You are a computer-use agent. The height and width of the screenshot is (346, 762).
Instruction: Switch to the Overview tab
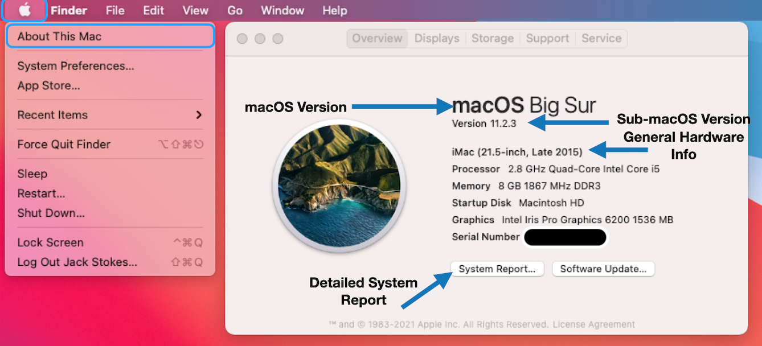[377, 38]
